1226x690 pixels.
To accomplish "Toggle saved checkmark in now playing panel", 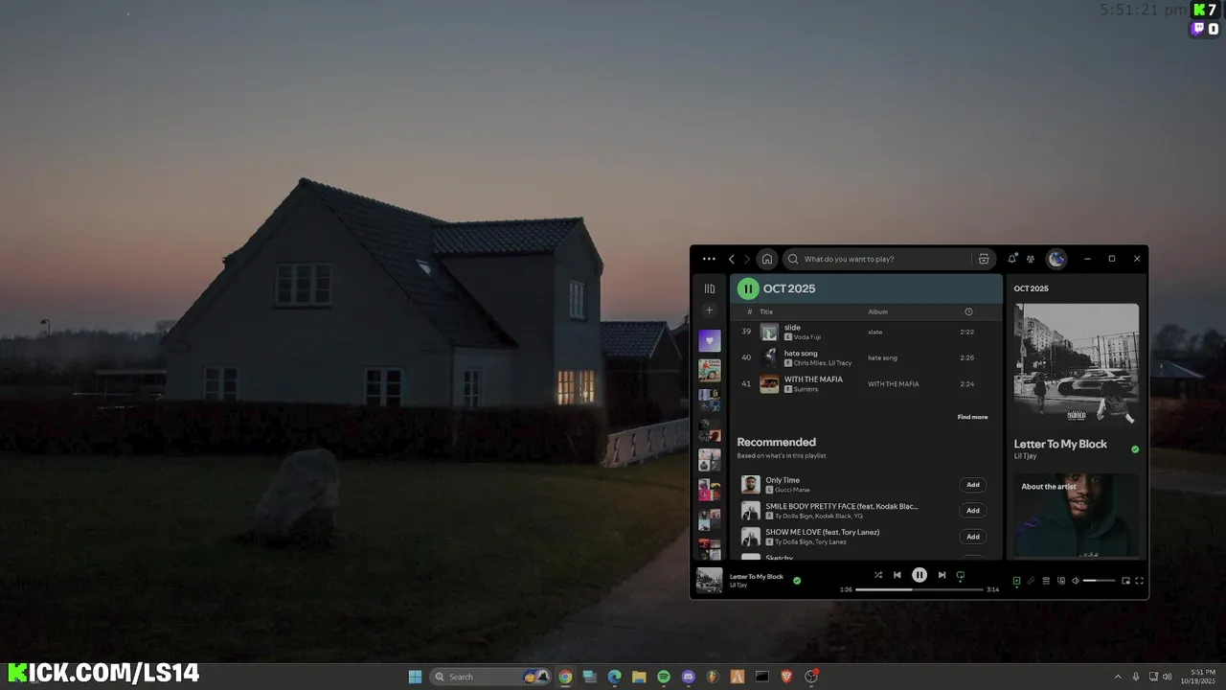I will (1135, 449).
